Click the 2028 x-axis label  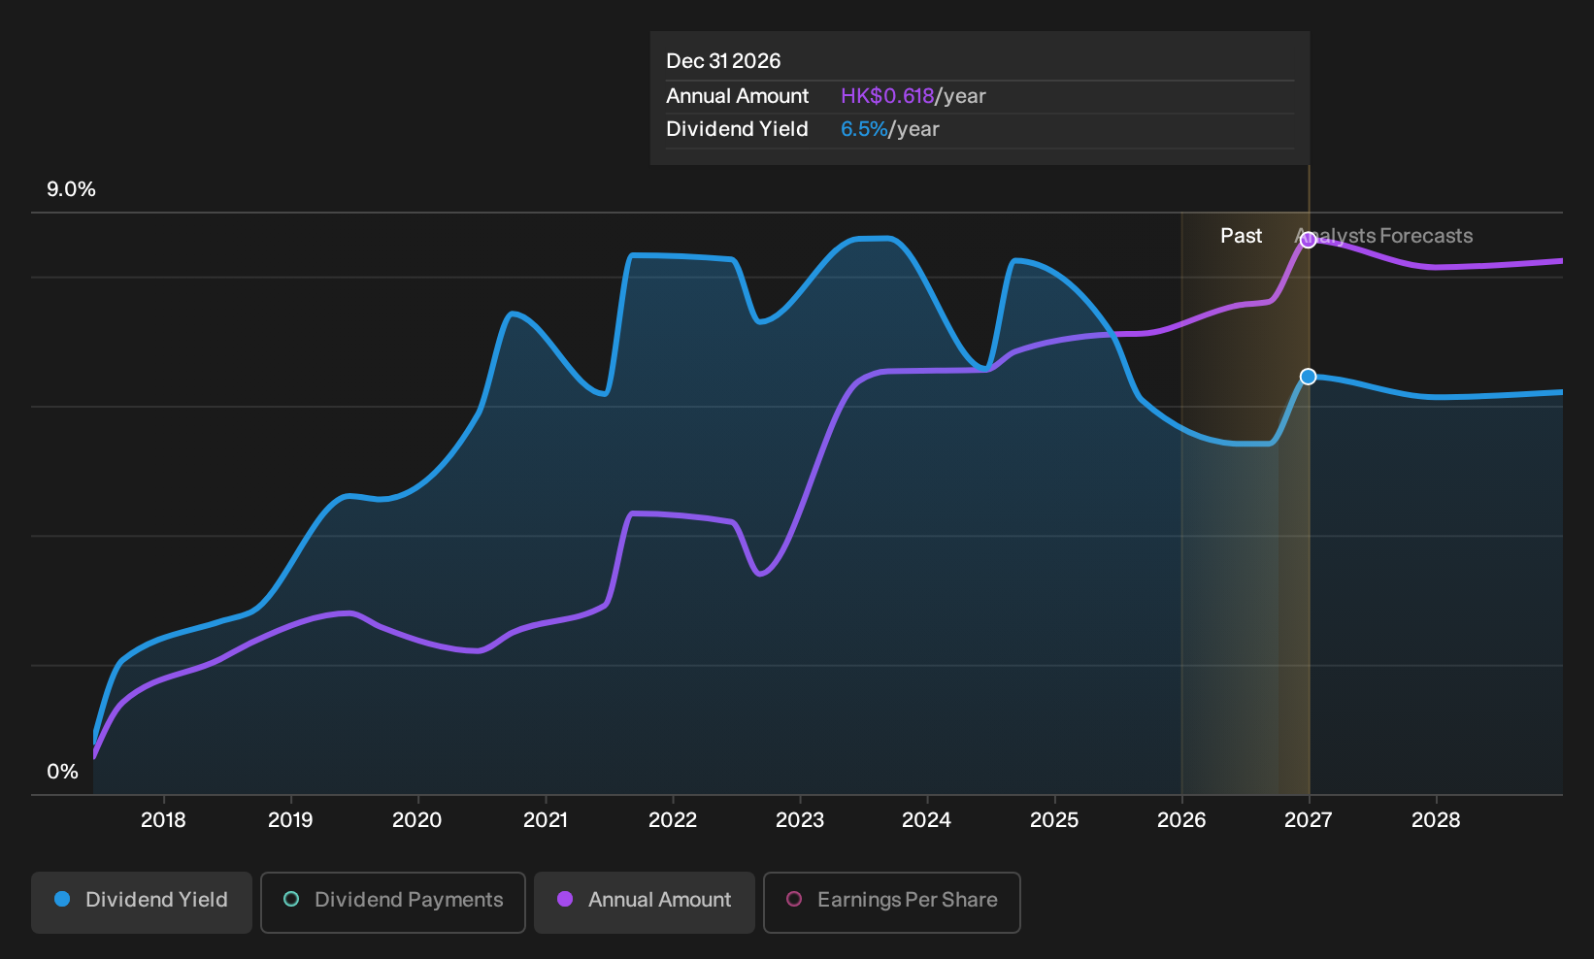point(1436,820)
